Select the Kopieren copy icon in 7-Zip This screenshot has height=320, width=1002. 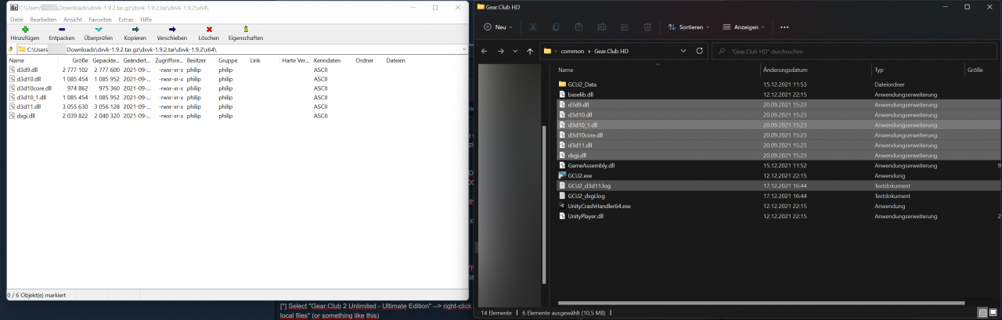coord(135,31)
